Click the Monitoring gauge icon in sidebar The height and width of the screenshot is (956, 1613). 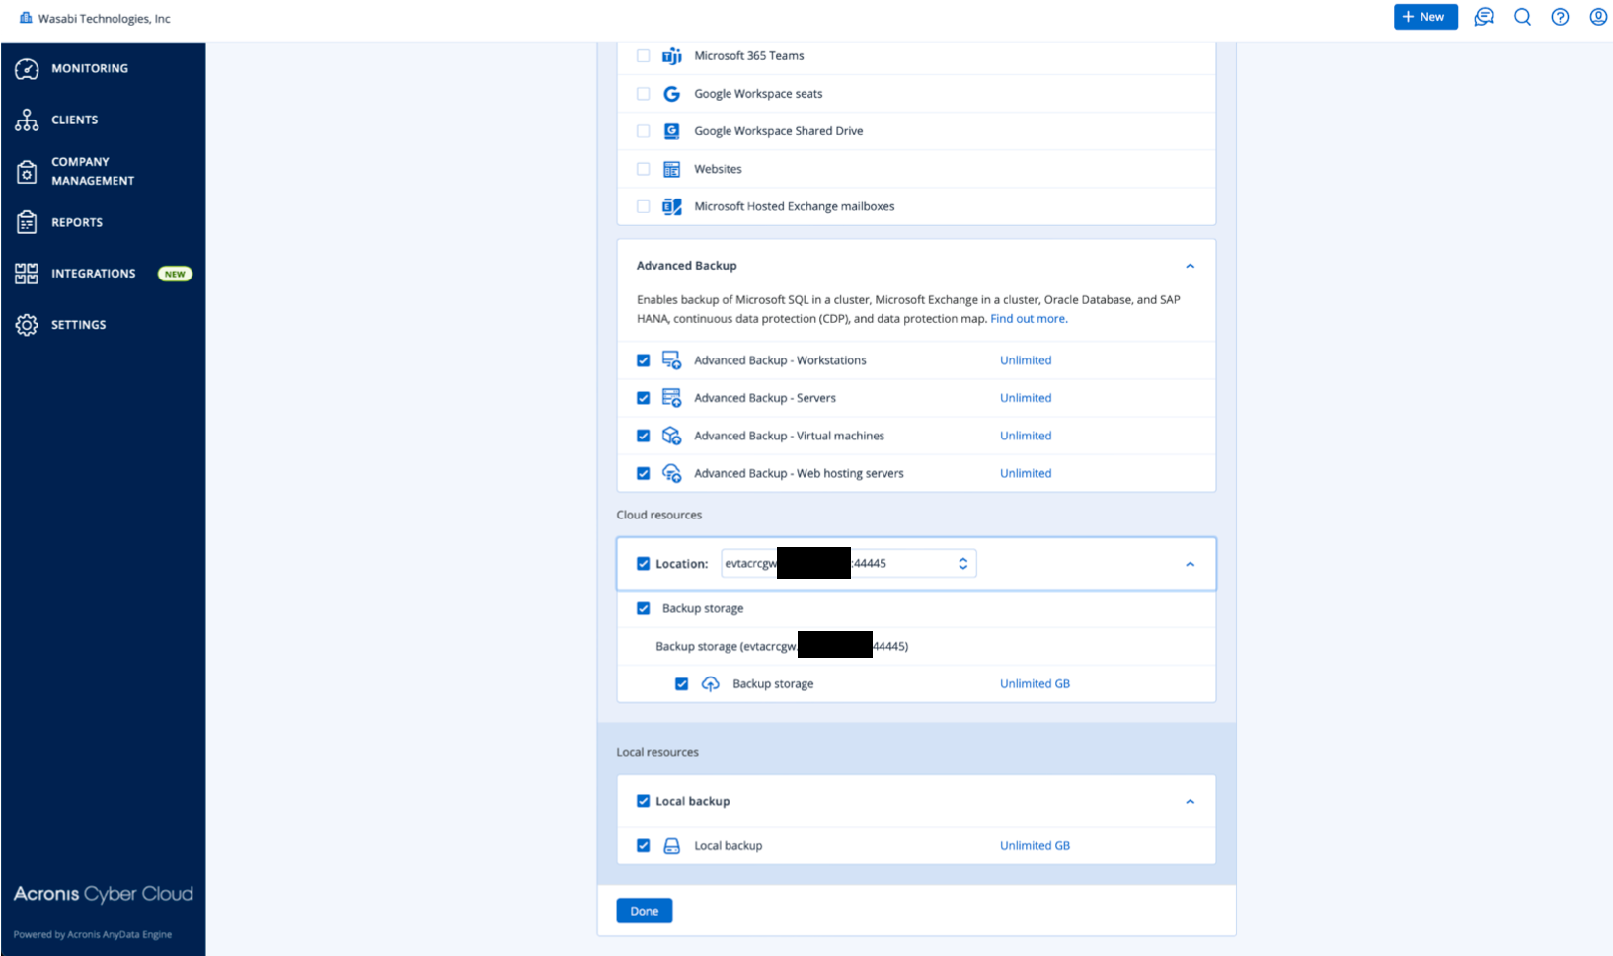27,69
